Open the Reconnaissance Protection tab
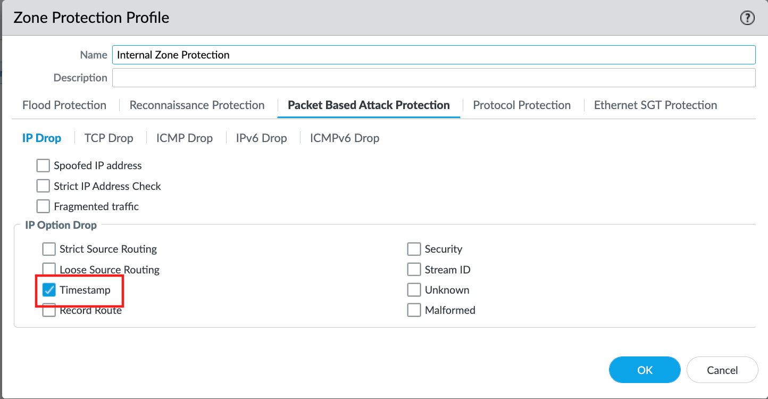 tap(197, 105)
